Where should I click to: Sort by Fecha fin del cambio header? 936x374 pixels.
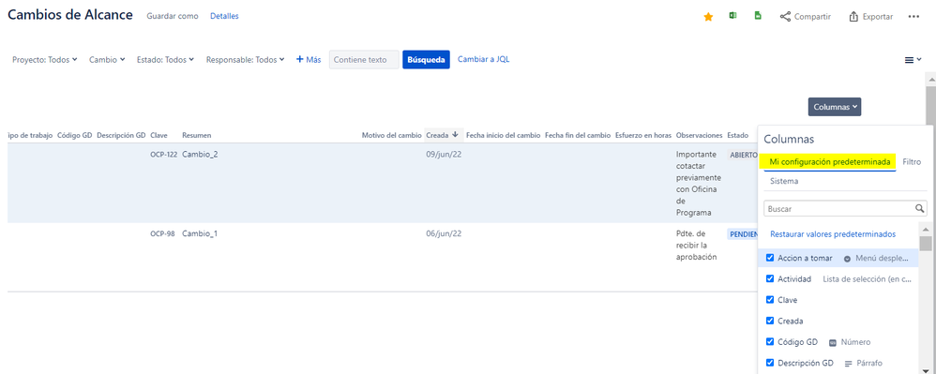(x=578, y=135)
